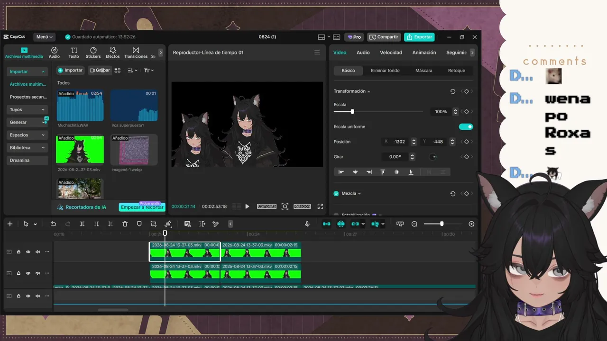Delete the selected timeline clip
This screenshot has height=341, width=607.
(x=125, y=224)
